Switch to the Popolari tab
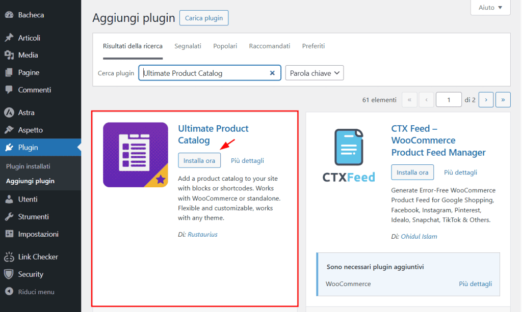 [225, 46]
